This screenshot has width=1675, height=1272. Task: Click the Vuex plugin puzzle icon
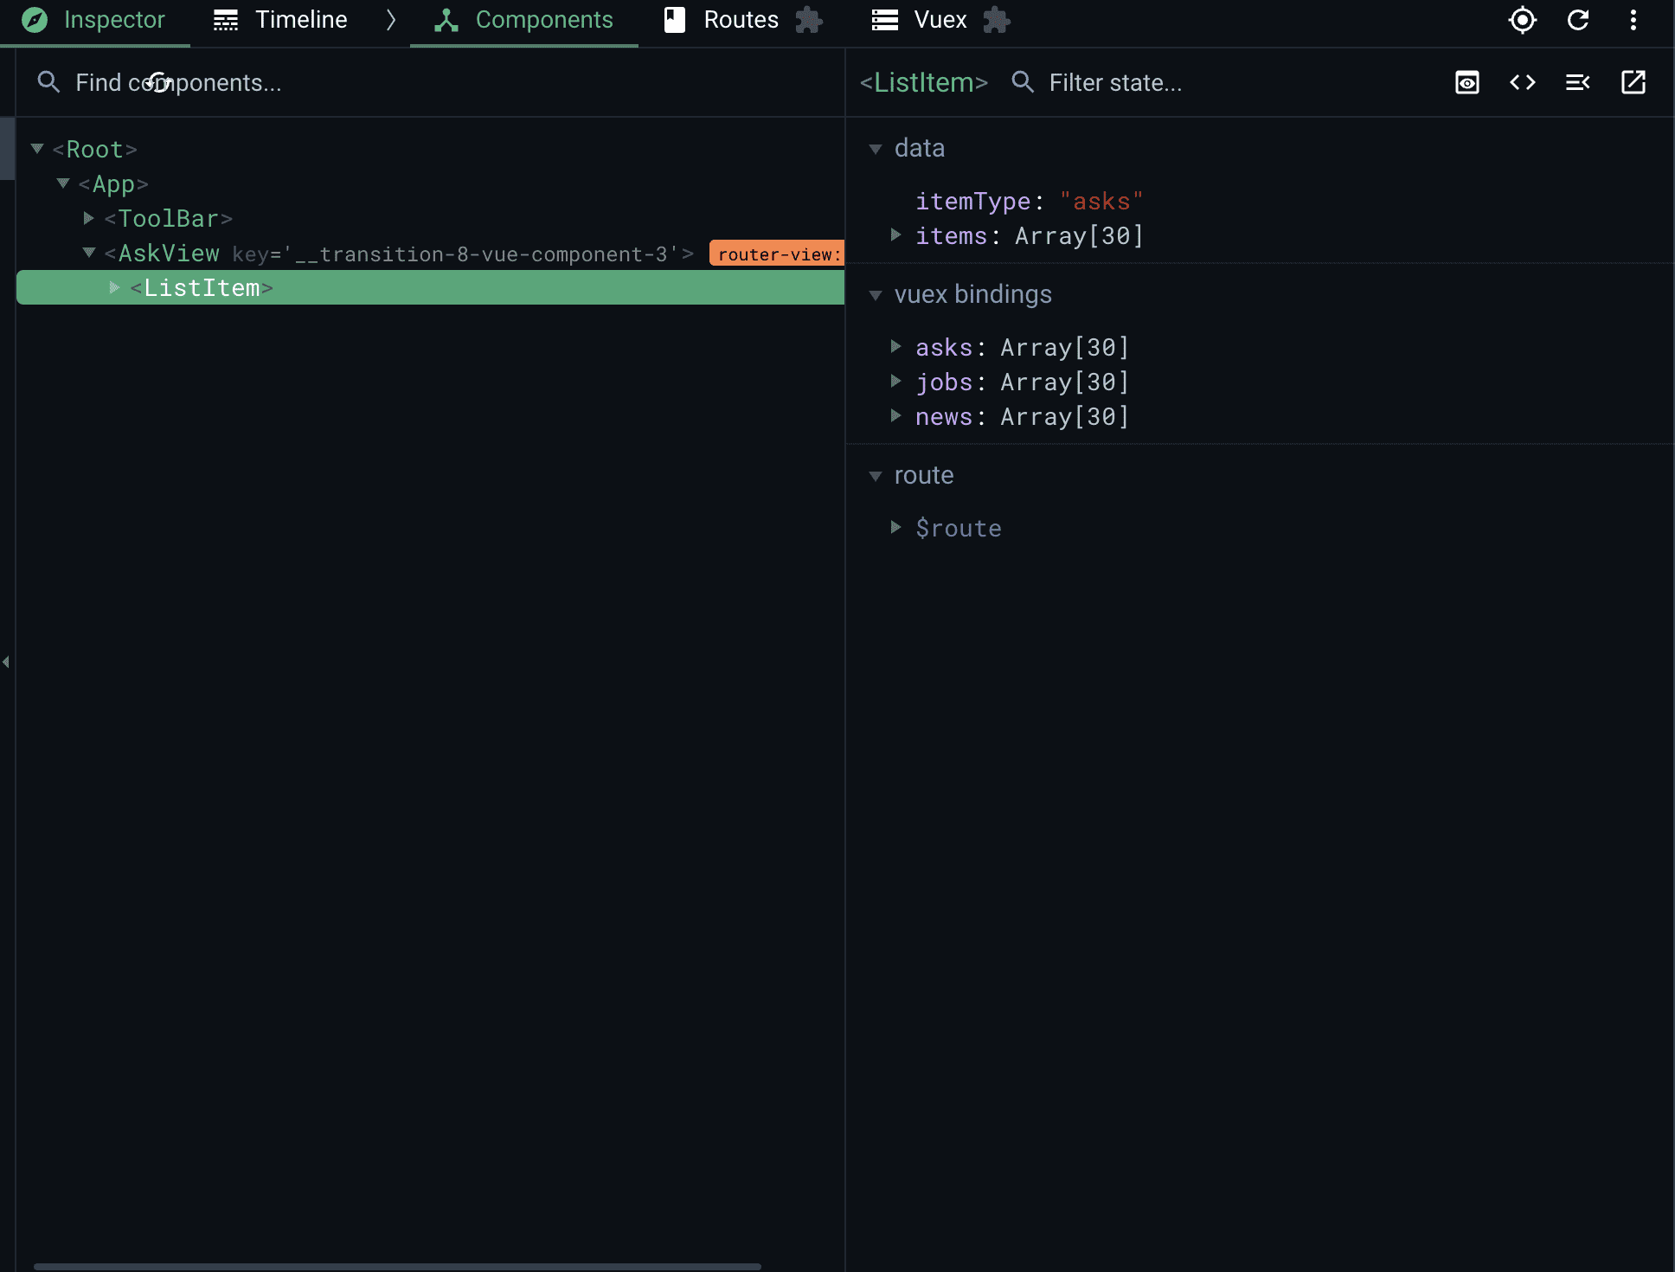pos(997,20)
